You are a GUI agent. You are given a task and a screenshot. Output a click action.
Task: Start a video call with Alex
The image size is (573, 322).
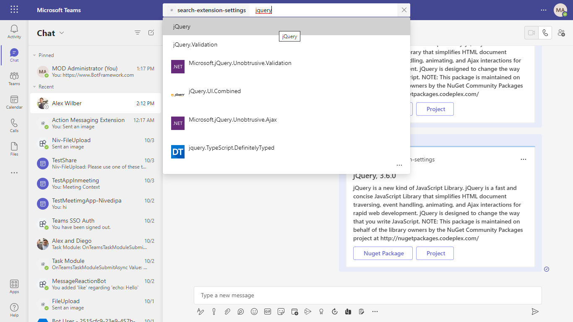[531, 33]
